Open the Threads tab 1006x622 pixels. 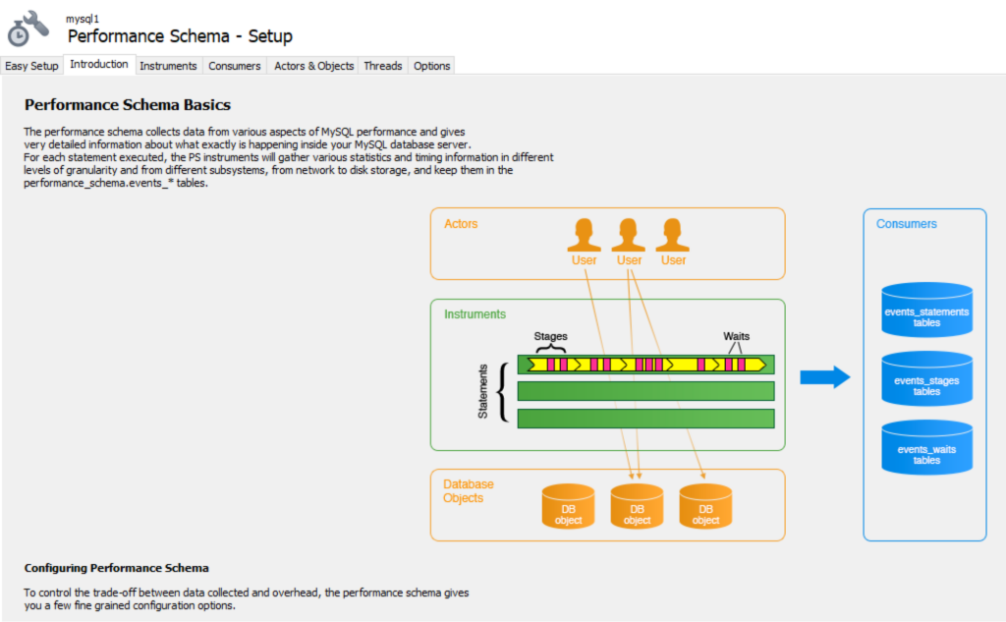(382, 66)
